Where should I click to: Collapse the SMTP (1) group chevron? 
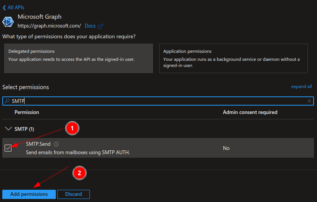(x=8, y=129)
